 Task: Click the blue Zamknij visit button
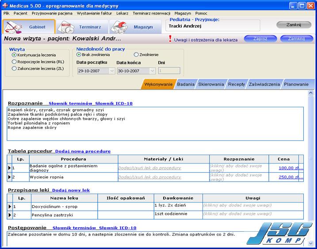(296, 39)
